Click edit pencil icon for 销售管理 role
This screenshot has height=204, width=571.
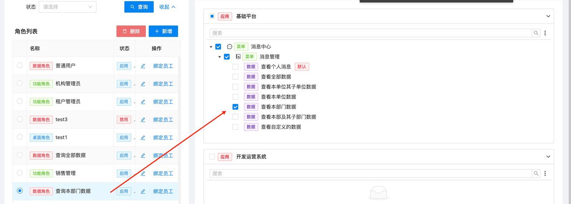[x=143, y=174]
